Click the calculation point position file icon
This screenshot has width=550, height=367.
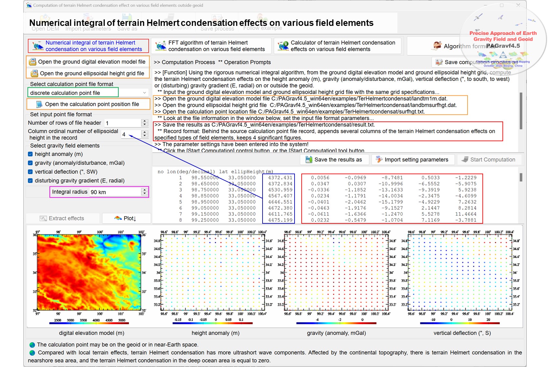(39, 104)
